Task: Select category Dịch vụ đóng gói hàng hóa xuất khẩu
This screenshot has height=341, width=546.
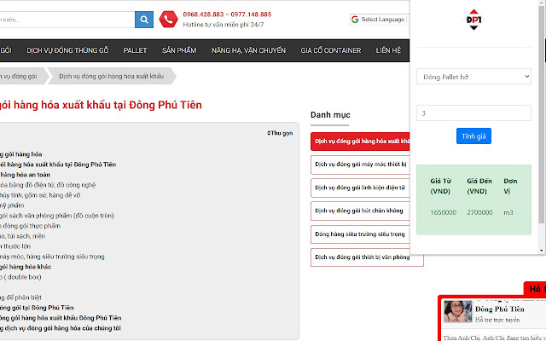Action: pos(360,142)
